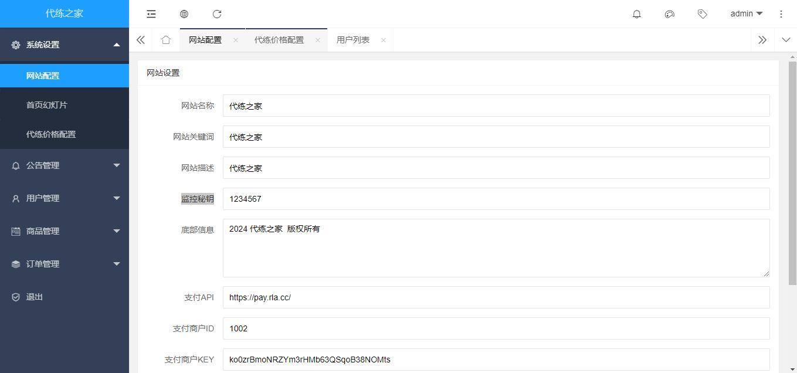Click the 网站名称 input field
The image size is (797, 373).
496,106
